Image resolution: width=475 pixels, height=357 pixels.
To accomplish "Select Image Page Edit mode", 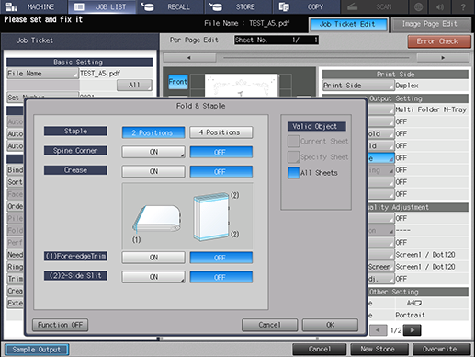I will click(430, 24).
